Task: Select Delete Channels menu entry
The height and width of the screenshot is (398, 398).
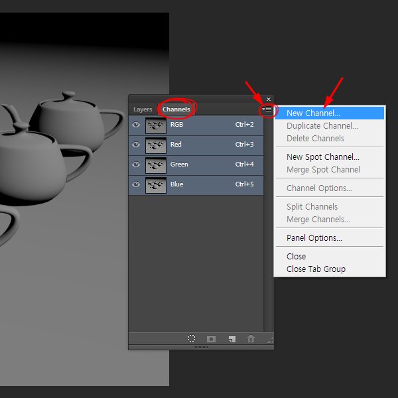Action: click(x=330, y=139)
